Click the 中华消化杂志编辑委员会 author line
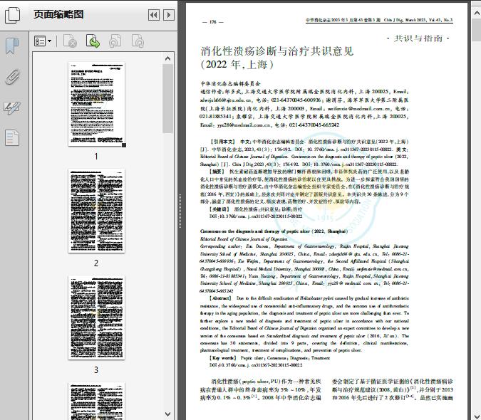This screenshot has width=481, height=420. coord(230,83)
